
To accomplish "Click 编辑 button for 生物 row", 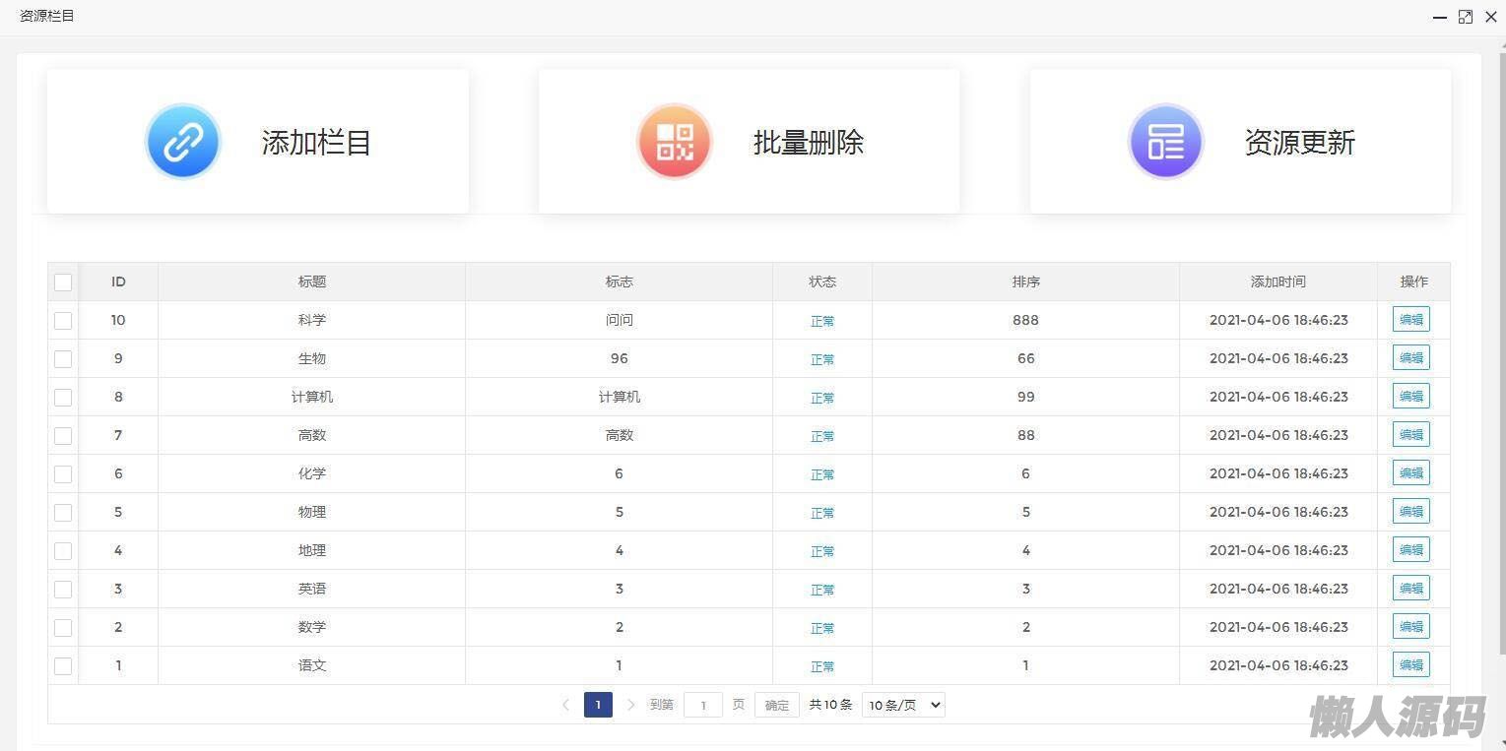I will (1410, 358).
